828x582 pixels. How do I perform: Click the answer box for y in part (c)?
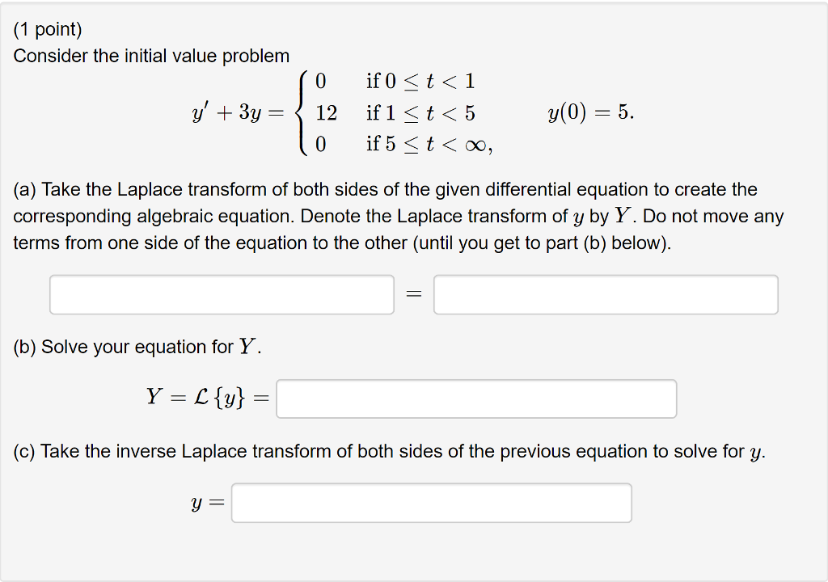coord(432,502)
